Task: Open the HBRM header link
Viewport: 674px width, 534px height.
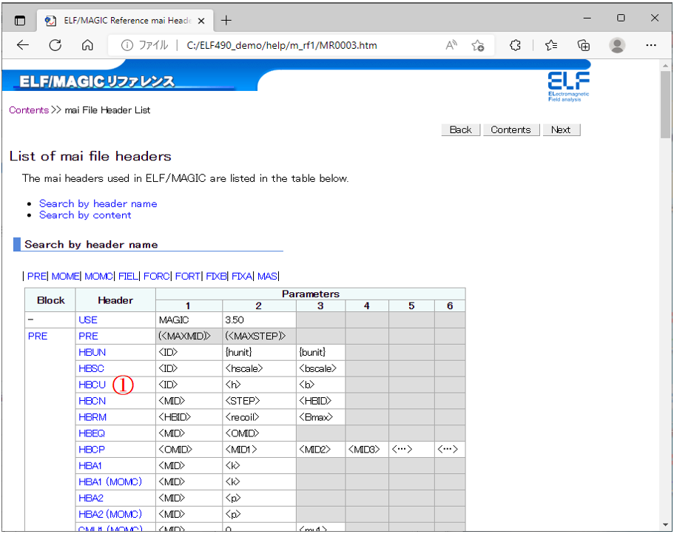Action: pos(92,417)
